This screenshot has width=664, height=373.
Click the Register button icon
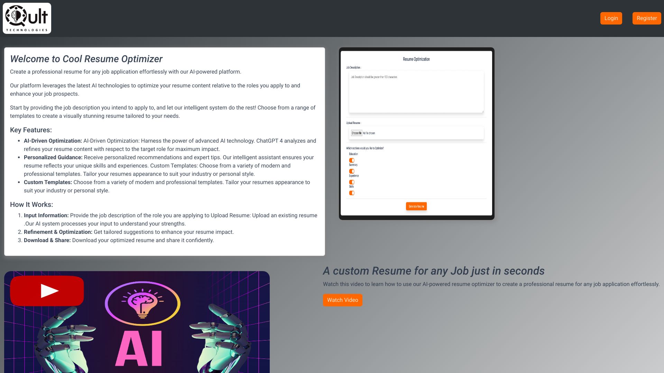click(647, 18)
